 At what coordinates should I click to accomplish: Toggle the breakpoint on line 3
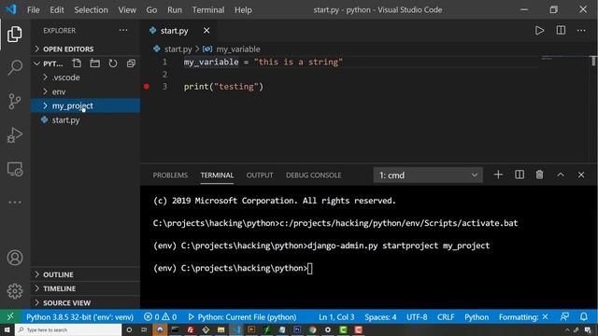[x=147, y=87]
